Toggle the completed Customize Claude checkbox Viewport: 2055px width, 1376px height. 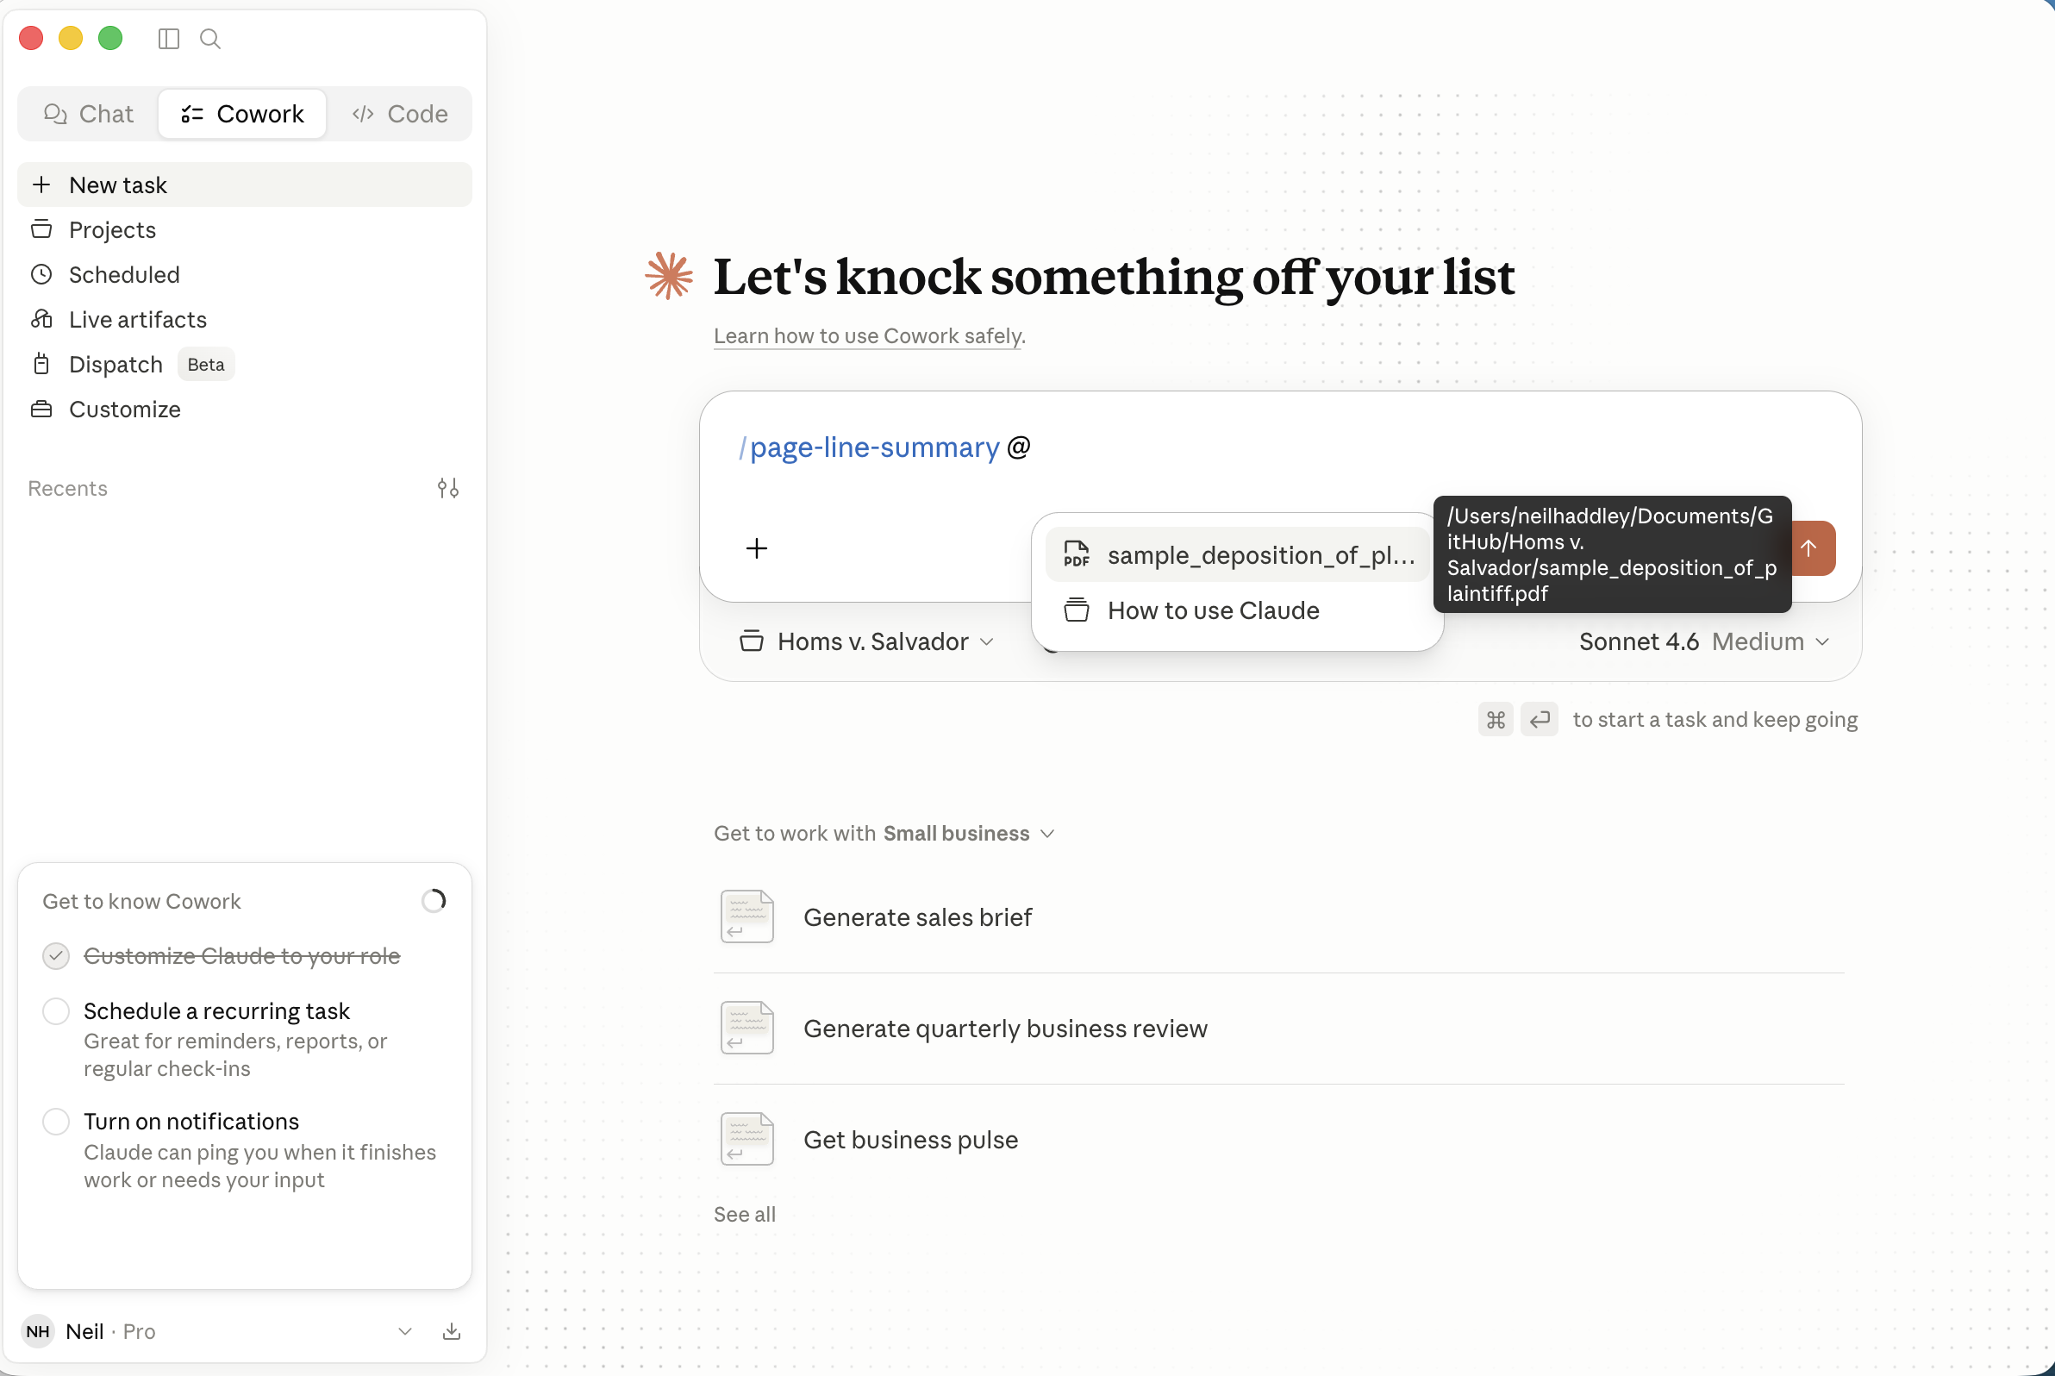click(x=56, y=955)
